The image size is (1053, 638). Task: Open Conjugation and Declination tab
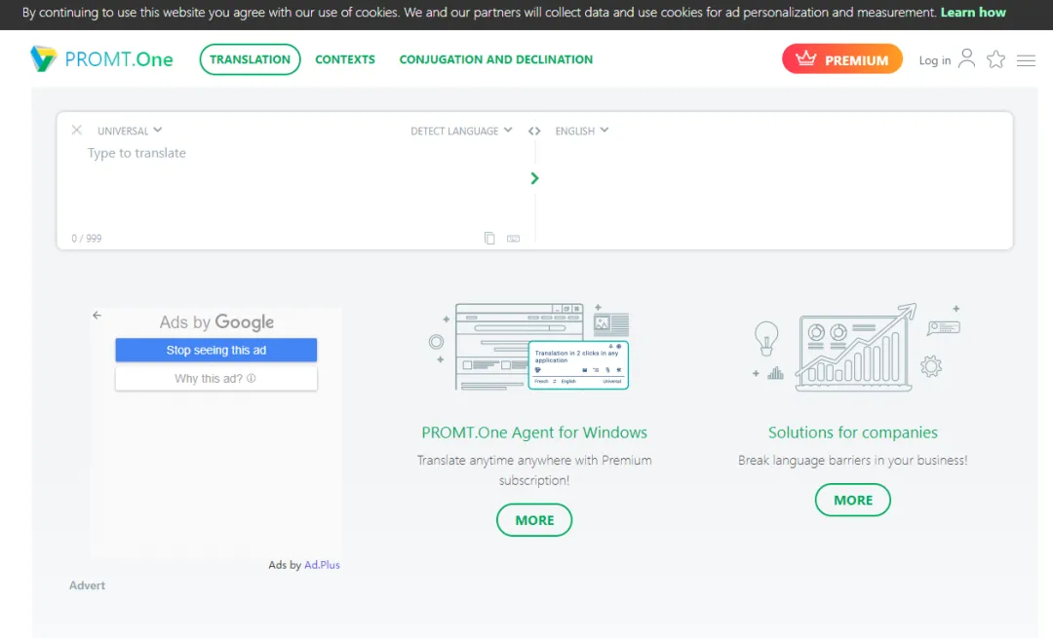(x=495, y=59)
